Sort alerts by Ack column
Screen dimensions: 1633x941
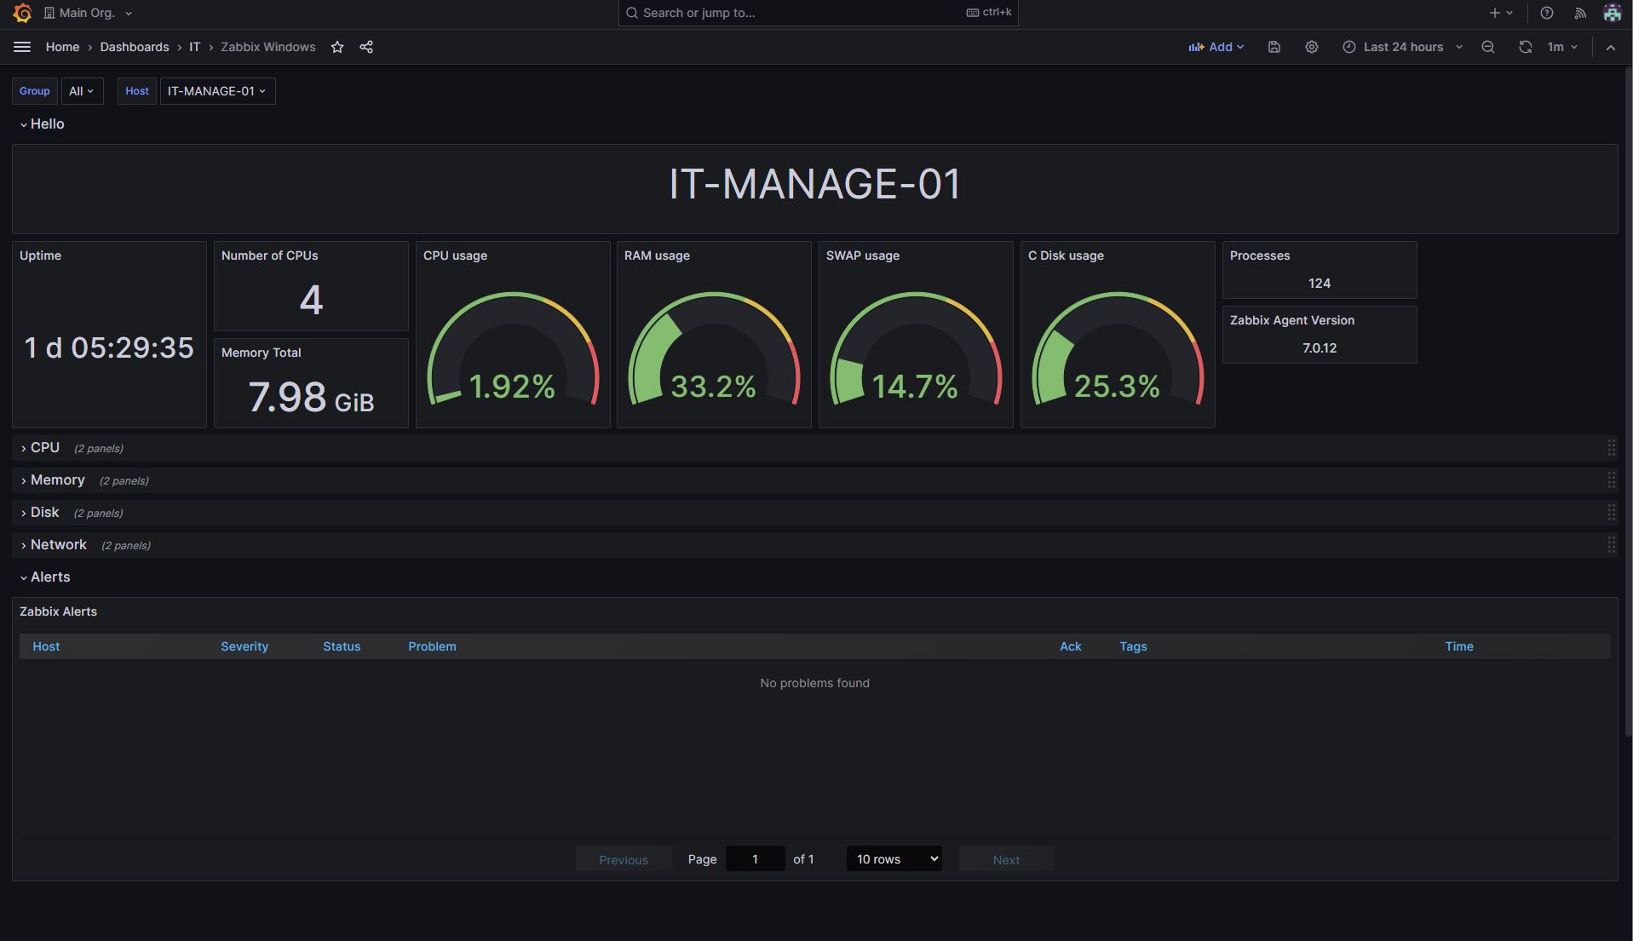(x=1071, y=646)
